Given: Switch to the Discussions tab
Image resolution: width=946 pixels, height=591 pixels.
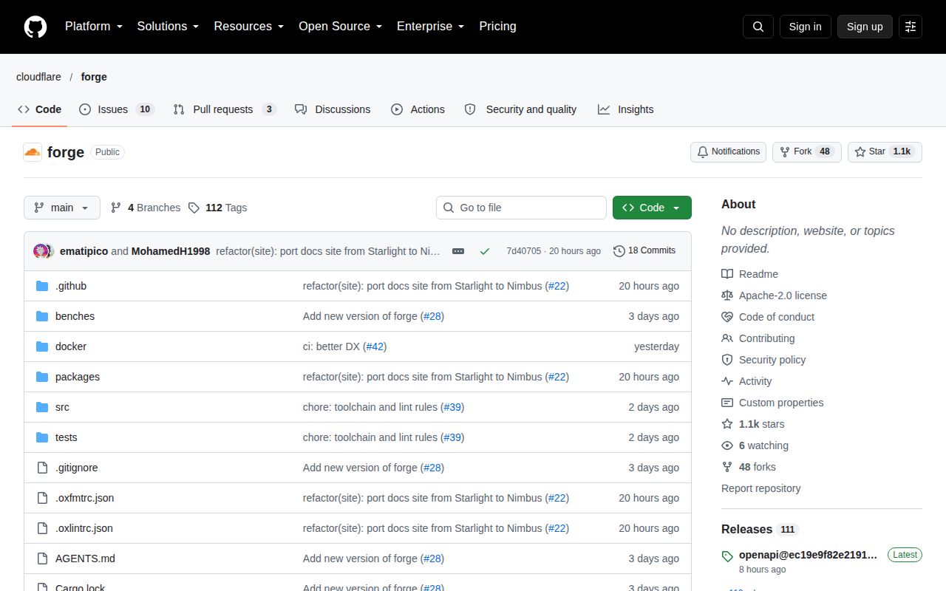Looking at the screenshot, I should coord(333,109).
